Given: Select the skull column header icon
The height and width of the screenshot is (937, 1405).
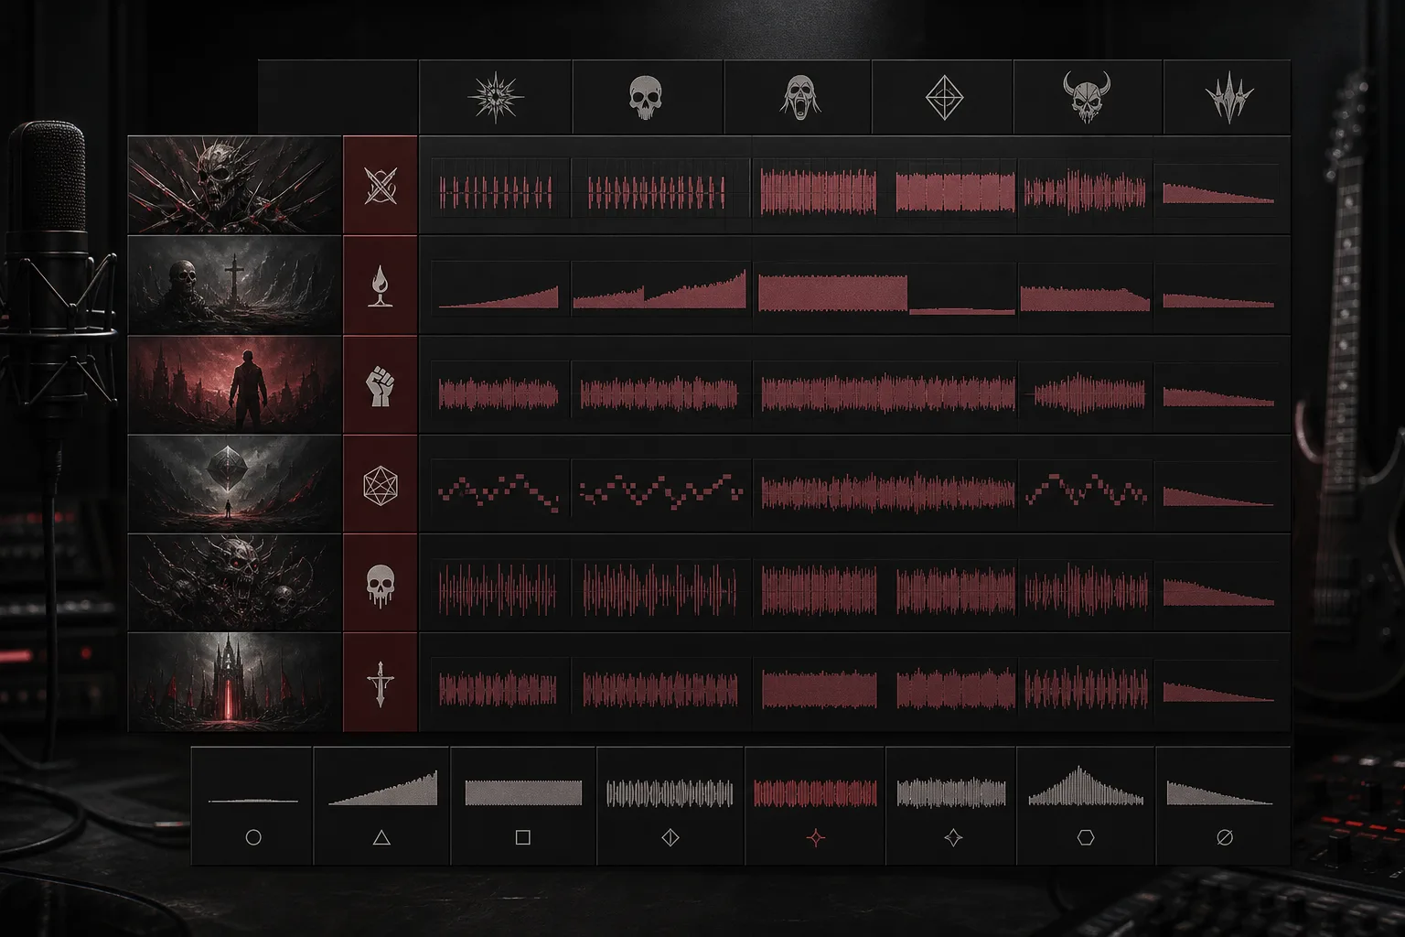Looking at the screenshot, I should 646,97.
